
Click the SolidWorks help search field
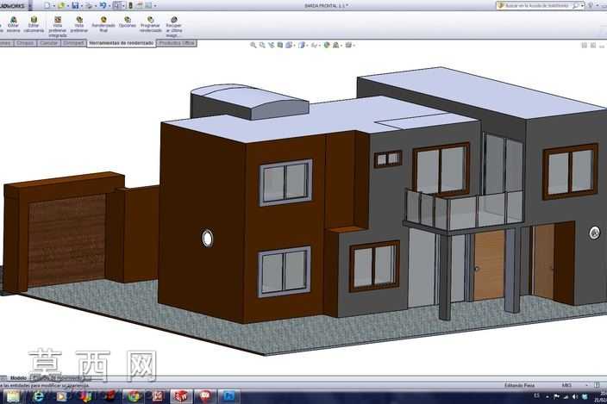(x=536, y=5)
